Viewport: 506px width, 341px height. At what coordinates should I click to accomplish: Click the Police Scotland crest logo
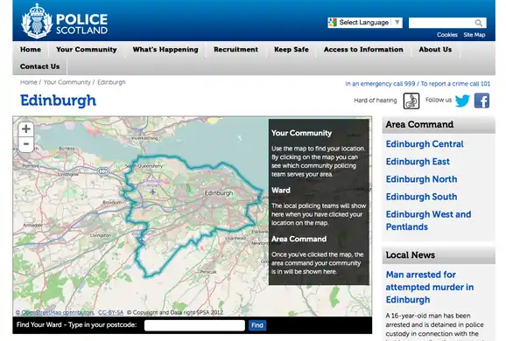[x=37, y=21]
